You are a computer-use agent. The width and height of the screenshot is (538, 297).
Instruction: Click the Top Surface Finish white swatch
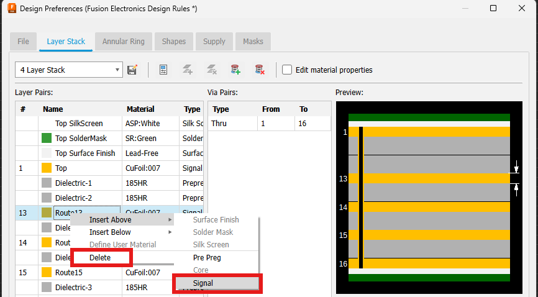[47, 153]
